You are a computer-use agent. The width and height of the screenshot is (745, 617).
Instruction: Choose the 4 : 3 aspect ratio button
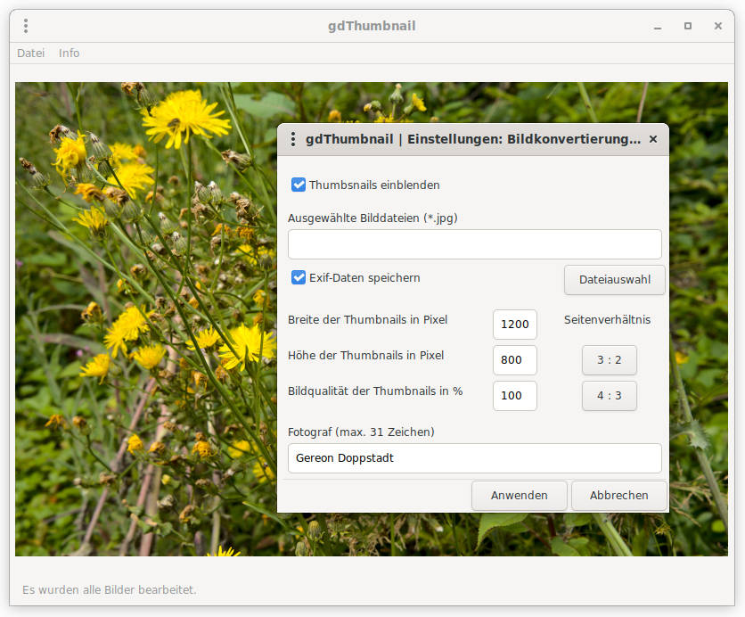(x=609, y=396)
